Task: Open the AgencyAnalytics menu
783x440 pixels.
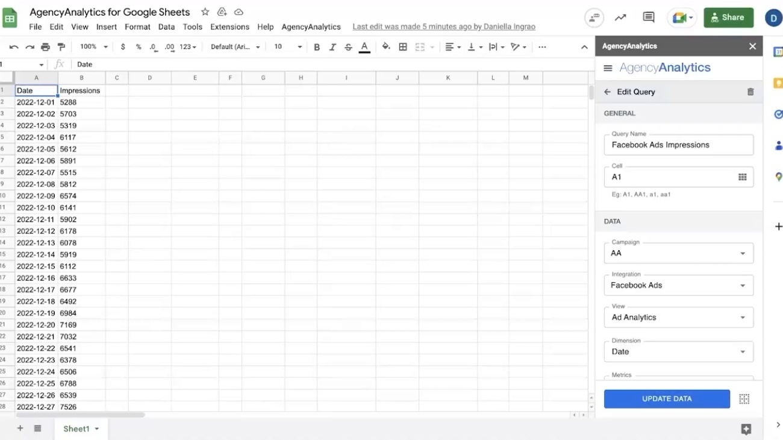Action: [311, 27]
